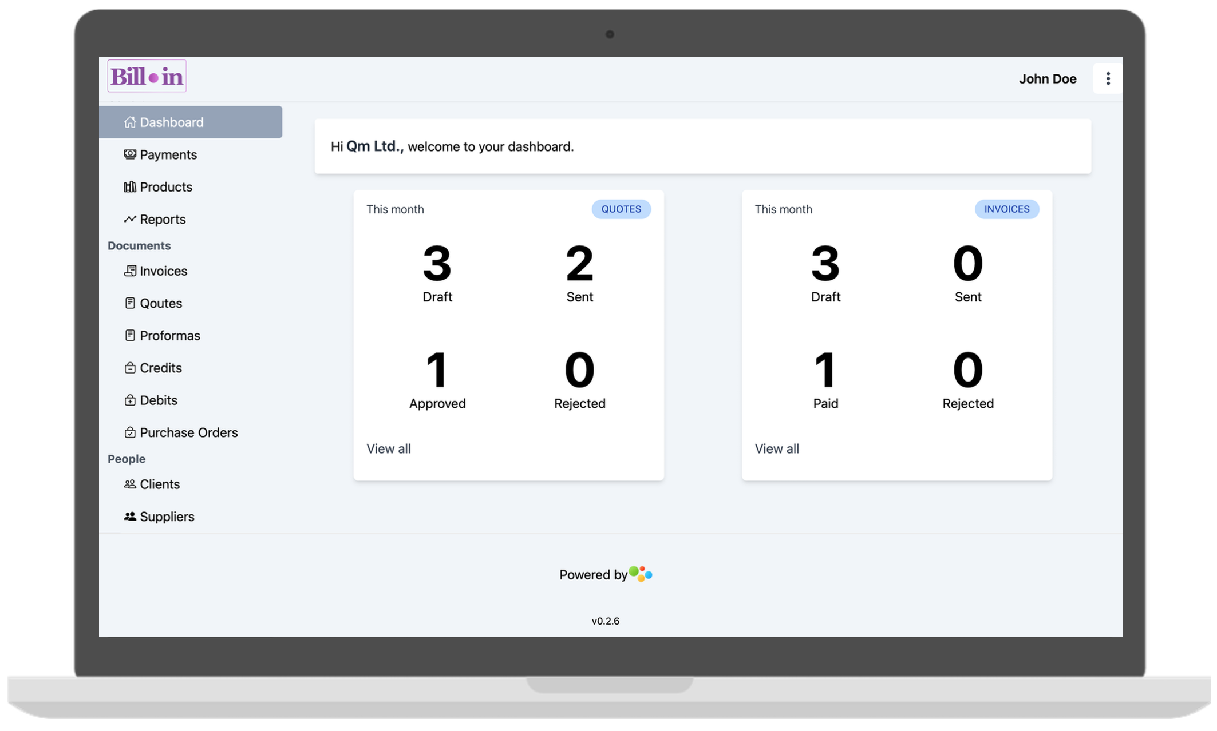Click the INVOICES badge

tap(1007, 209)
